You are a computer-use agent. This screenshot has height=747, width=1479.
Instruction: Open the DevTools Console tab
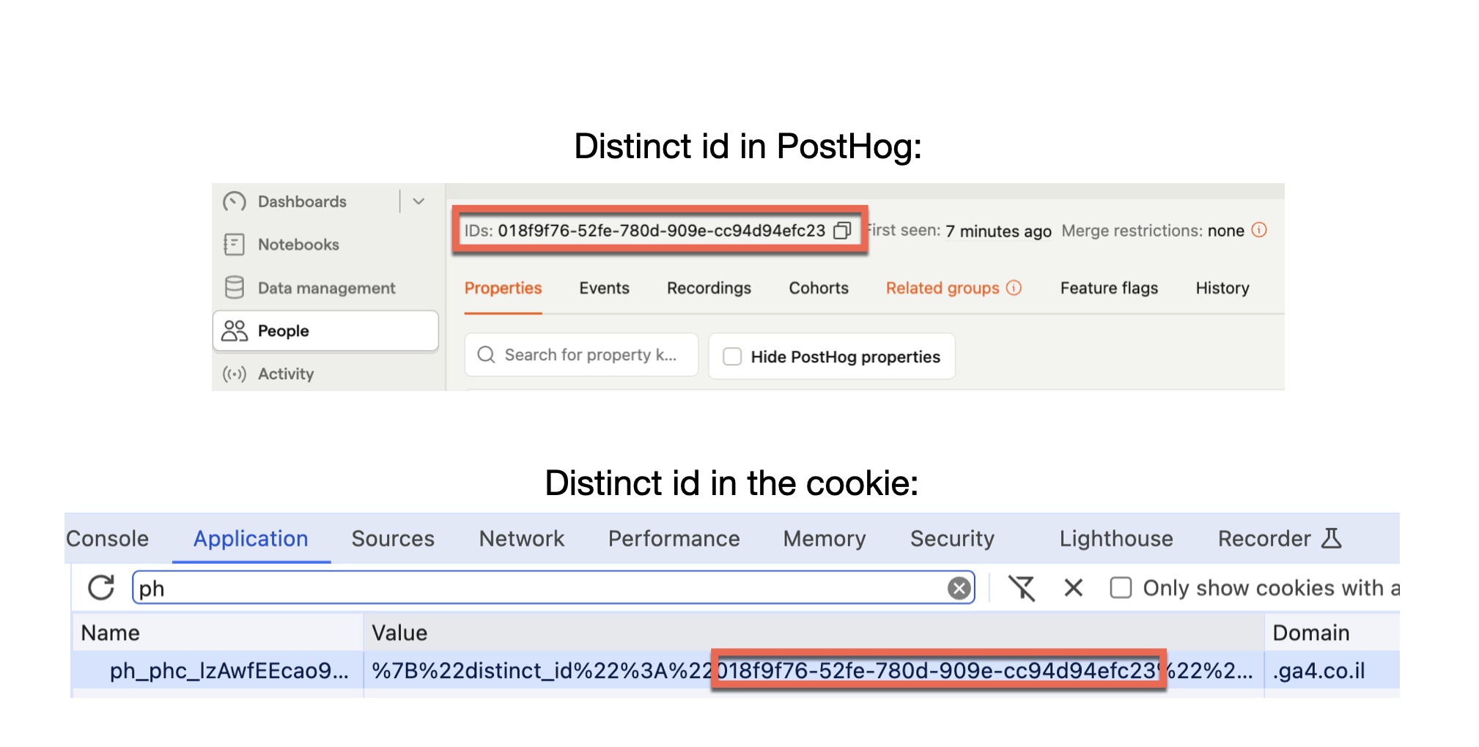[x=107, y=539]
